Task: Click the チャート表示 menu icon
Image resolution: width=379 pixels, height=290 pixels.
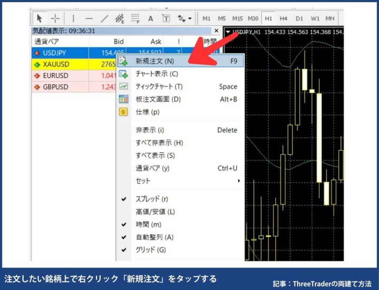Action: coord(123,74)
